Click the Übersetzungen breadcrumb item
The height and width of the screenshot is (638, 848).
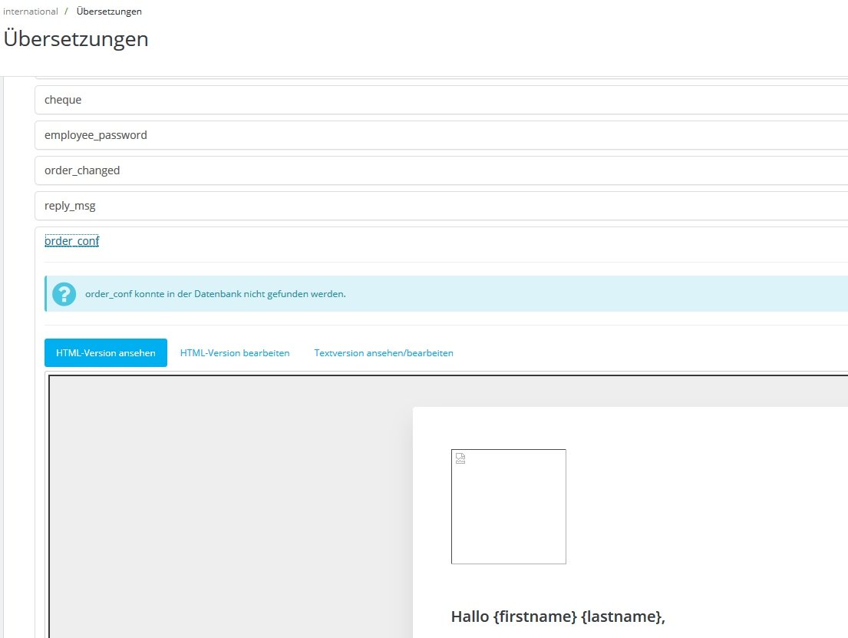click(109, 12)
